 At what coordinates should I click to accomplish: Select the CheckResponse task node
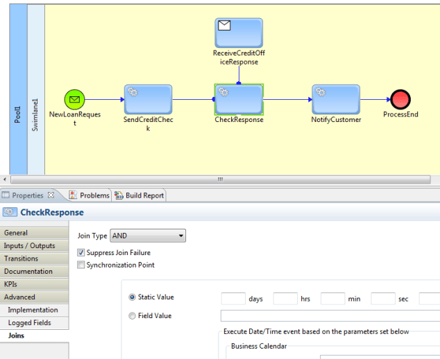(x=239, y=100)
